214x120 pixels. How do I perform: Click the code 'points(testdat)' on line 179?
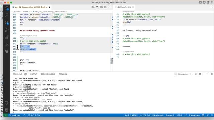coord(28,63)
